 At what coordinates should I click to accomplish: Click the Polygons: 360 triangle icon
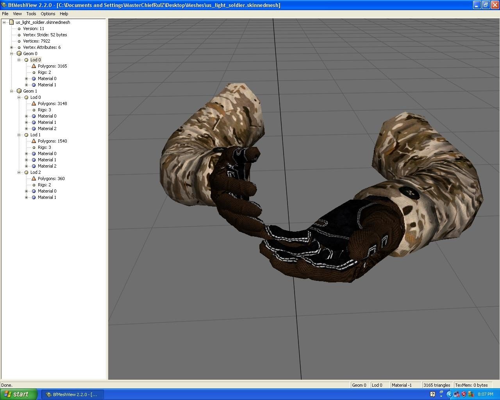[34, 179]
